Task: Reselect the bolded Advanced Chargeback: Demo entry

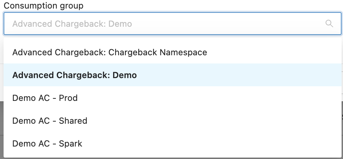Action: click(x=74, y=75)
